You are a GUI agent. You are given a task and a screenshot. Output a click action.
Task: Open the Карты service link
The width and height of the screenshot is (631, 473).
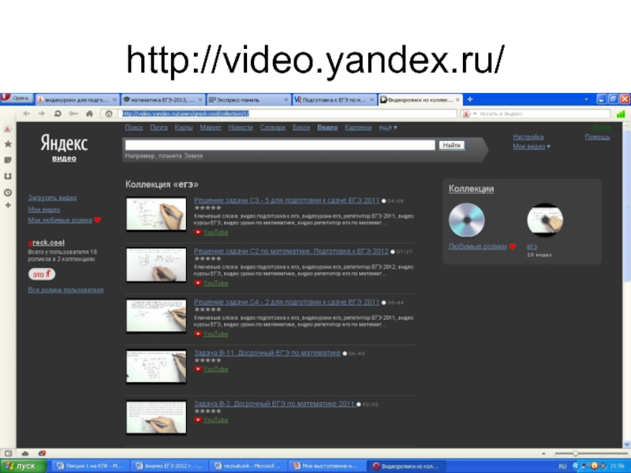(184, 128)
